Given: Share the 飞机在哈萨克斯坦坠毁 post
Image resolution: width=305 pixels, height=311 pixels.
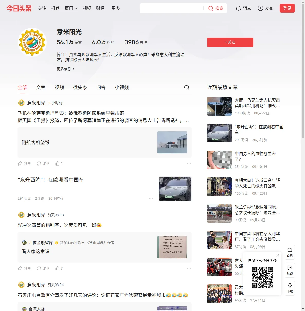Looking at the screenshot, I should (x=24, y=163).
